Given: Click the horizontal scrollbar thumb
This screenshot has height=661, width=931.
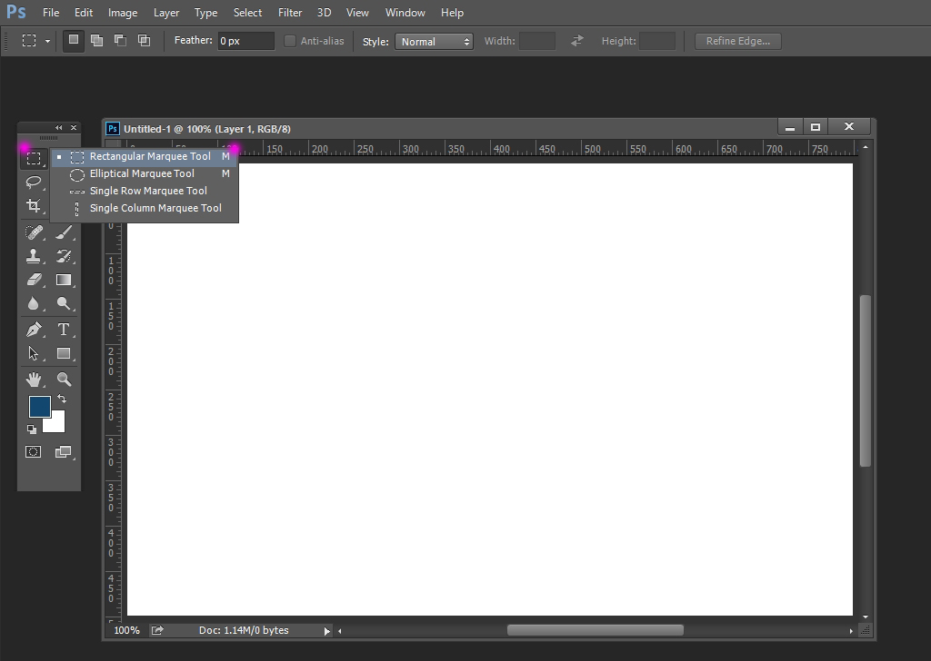Looking at the screenshot, I should tap(595, 630).
